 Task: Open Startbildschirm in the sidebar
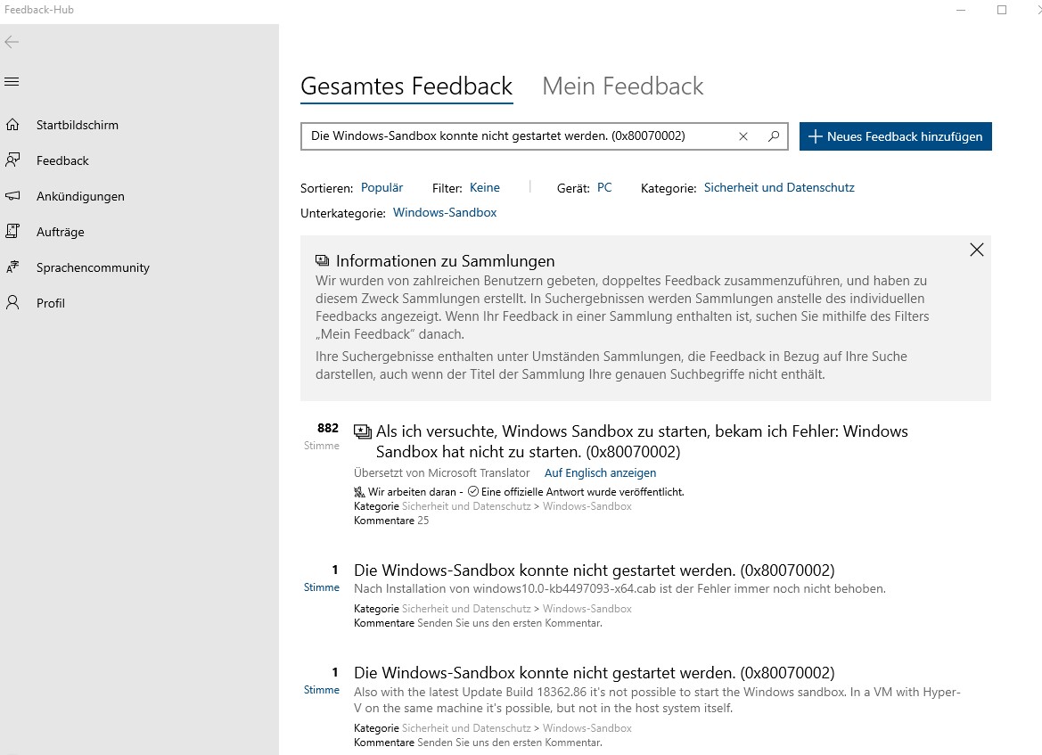(77, 125)
